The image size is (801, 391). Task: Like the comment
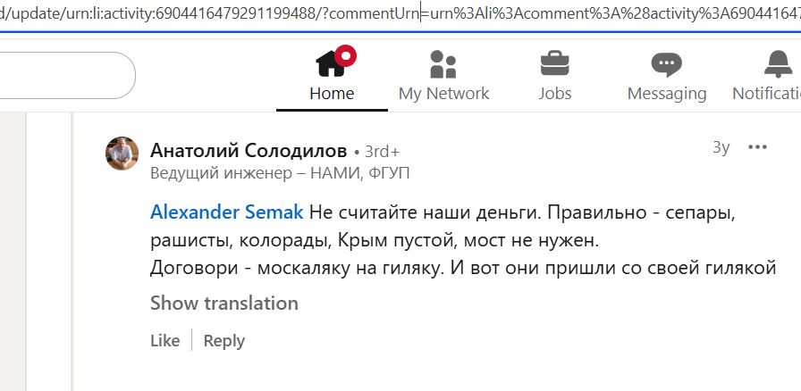coord(165,340)
